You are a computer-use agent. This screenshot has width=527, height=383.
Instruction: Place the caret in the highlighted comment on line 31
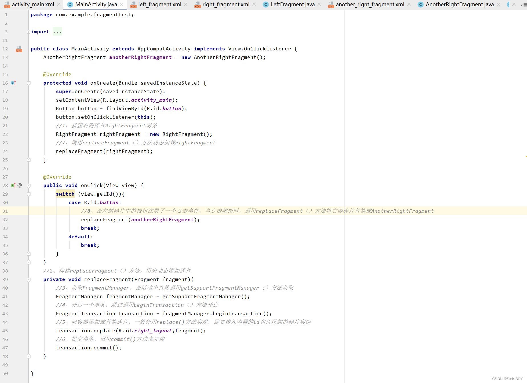tap(257, 211)
